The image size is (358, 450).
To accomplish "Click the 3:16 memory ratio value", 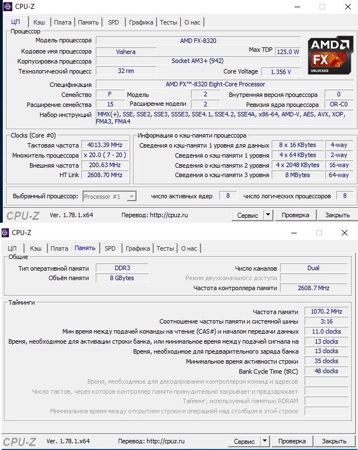I will pos(326,321).
